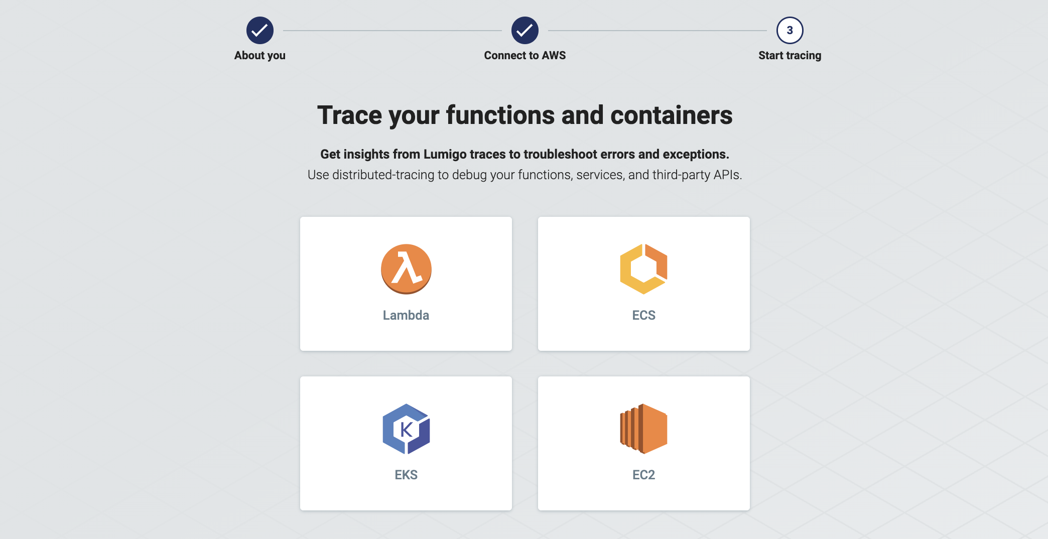Select the ECS hexagon icon
Screen dimensions: 1048x539
[643, 269]
